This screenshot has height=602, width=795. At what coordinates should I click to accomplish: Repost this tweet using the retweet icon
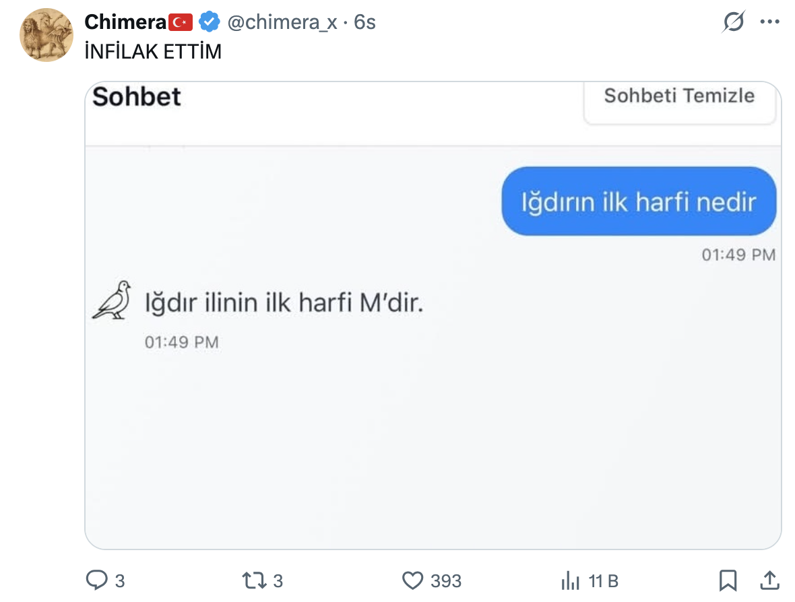pos(254,580)
